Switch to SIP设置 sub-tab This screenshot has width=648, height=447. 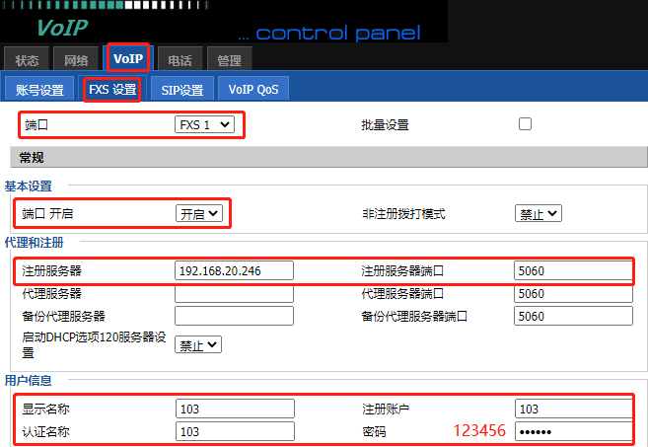[x=182, y=90]
